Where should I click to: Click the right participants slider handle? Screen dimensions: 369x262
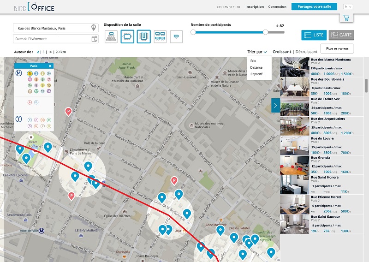265,32
